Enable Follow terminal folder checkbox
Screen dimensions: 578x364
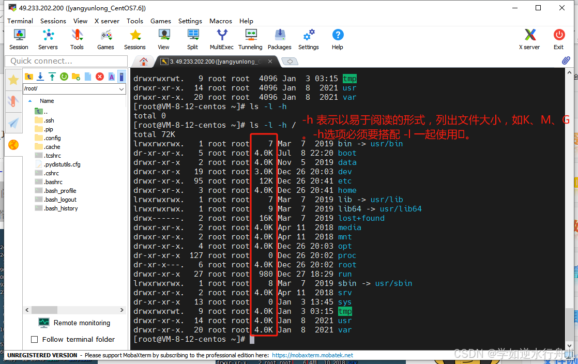pos(34,339)
